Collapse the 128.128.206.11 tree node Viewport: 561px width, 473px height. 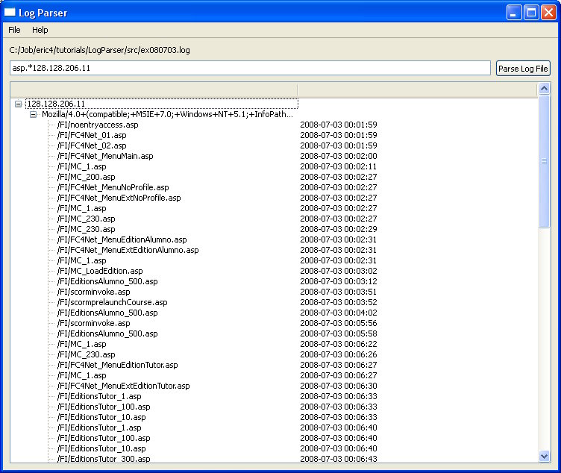coord(19,104)
